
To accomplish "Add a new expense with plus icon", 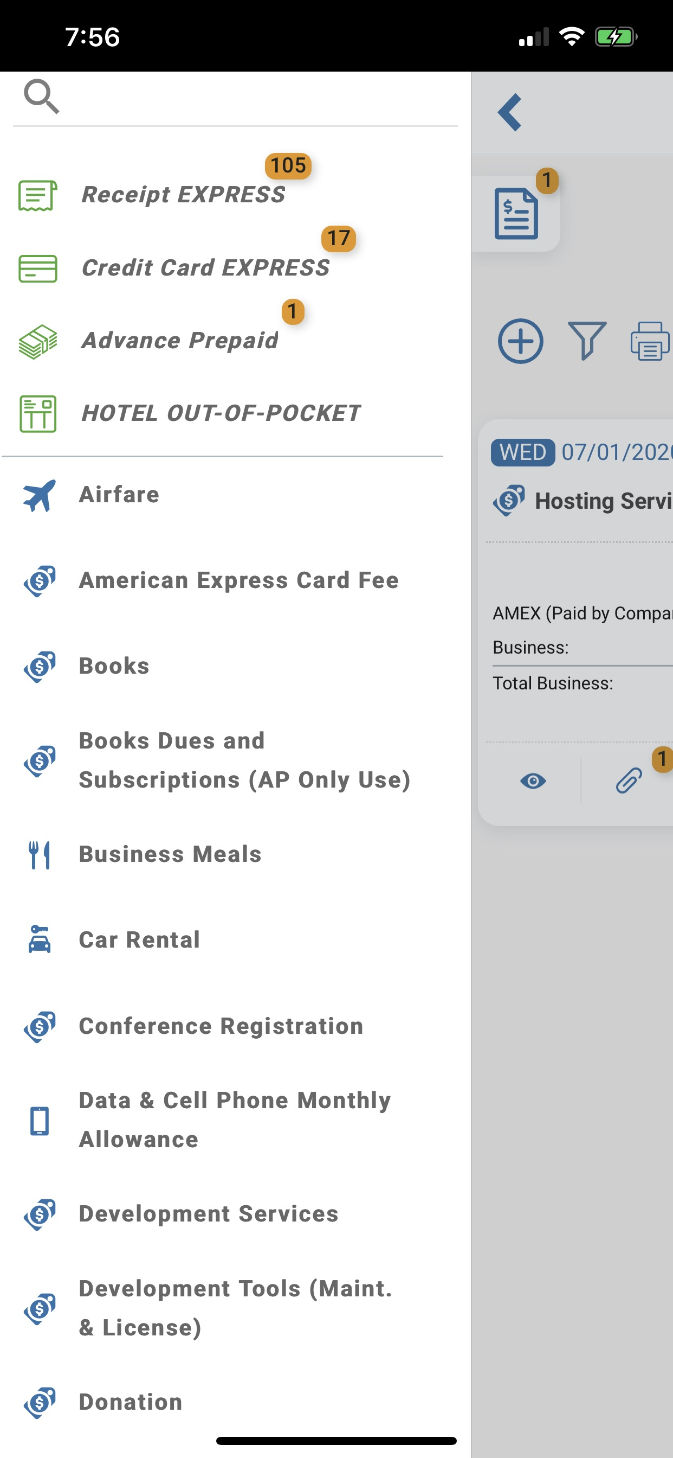I will [x=520, y=341].
